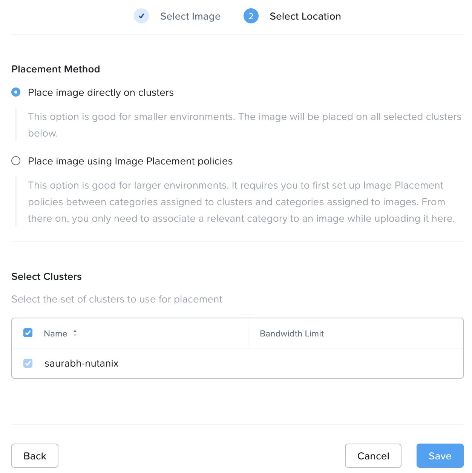
Task: Click the 'Place image directly on clusters' label text
Action: pos(101,92)
